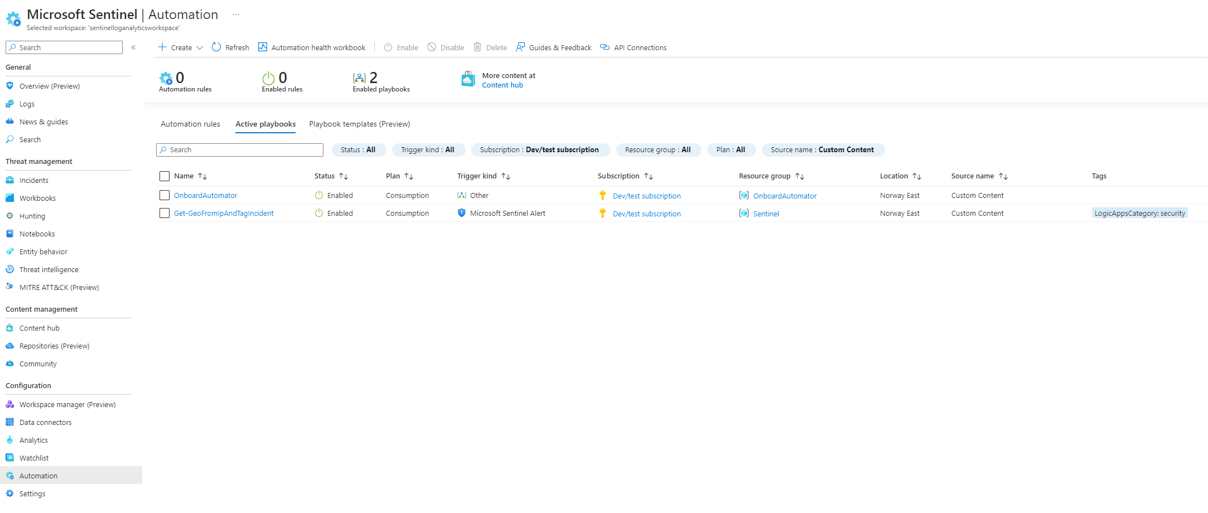Click the sidebar Search input box
This screenshot has height=513, width=1208.
point(64,47)
